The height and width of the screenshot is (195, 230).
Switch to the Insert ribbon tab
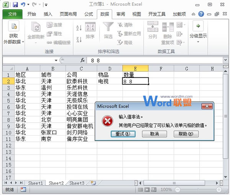(48, 14)
